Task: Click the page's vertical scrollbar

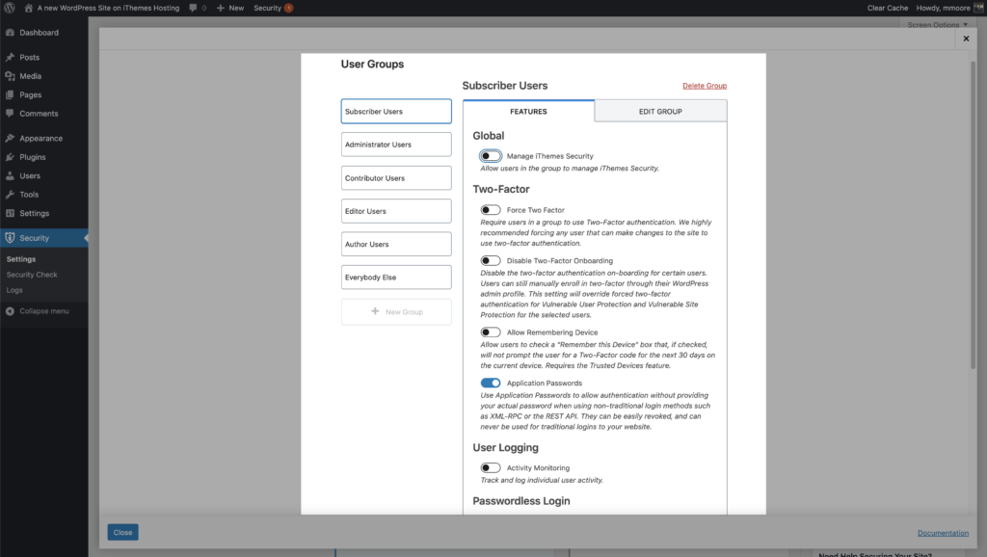Action: 973,214
